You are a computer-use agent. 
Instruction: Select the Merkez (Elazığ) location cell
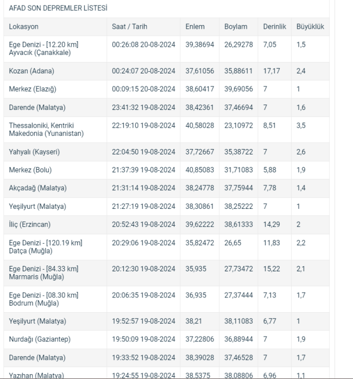(x=55, y=89)
